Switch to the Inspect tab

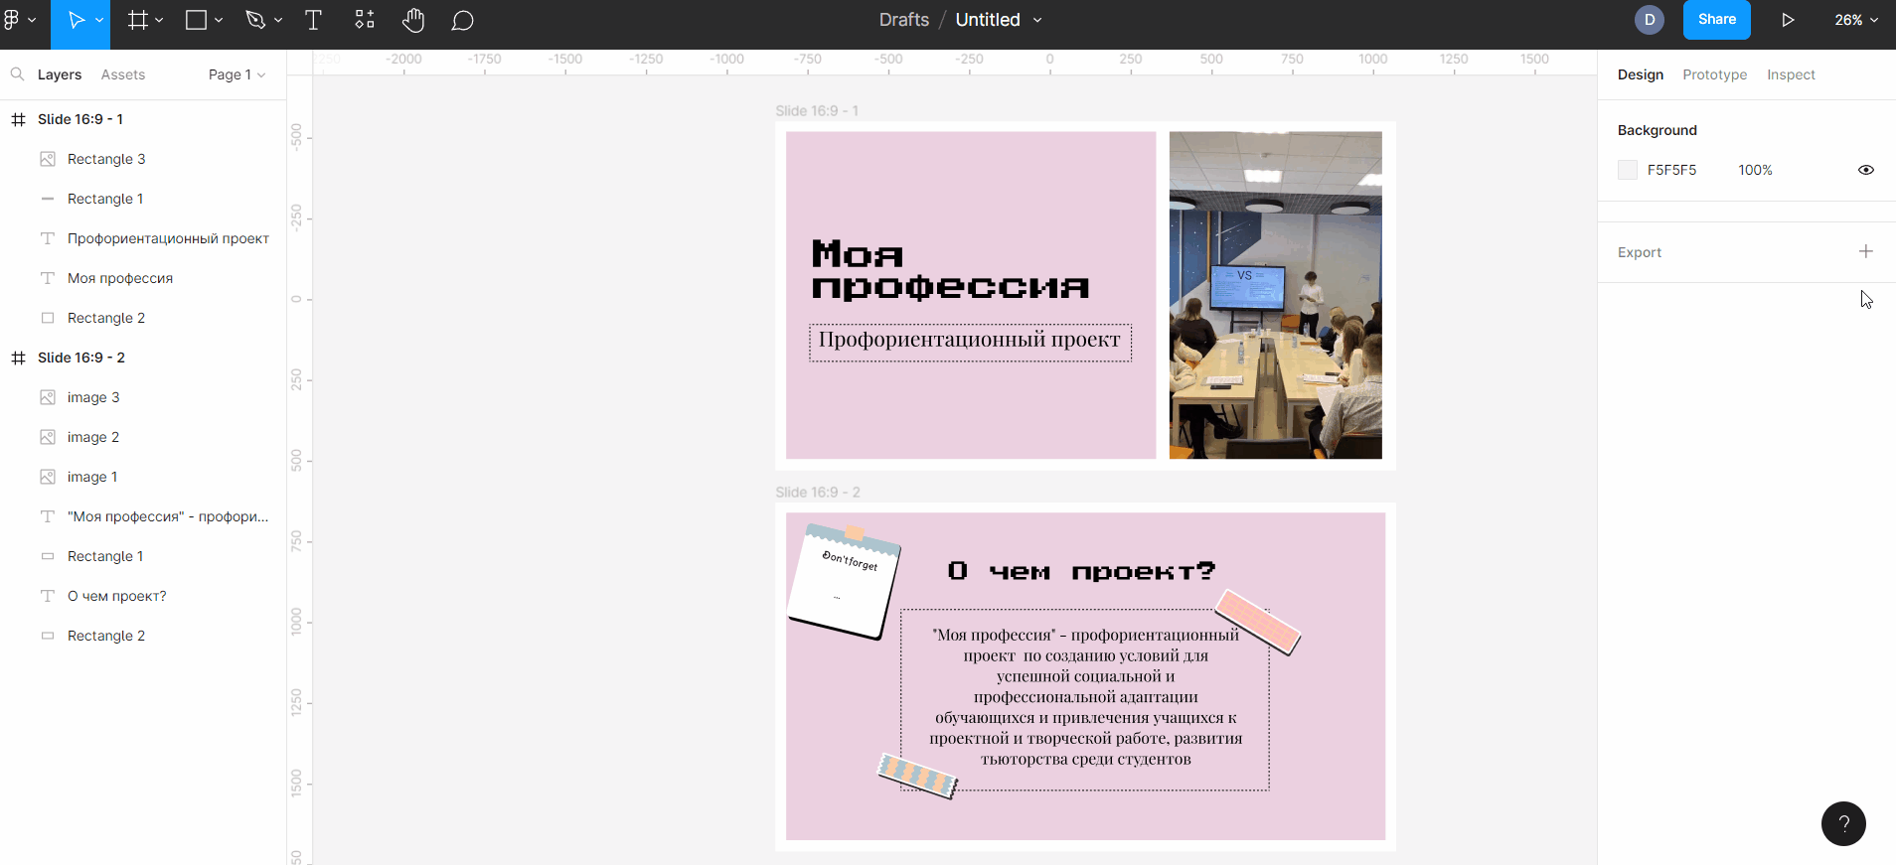point(1791,74)
